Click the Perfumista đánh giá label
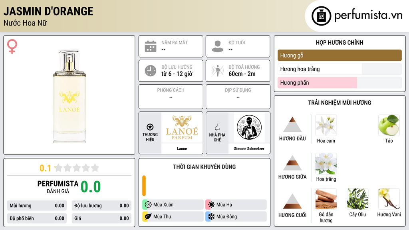This screenshot has width=409, height=230. 58,187
